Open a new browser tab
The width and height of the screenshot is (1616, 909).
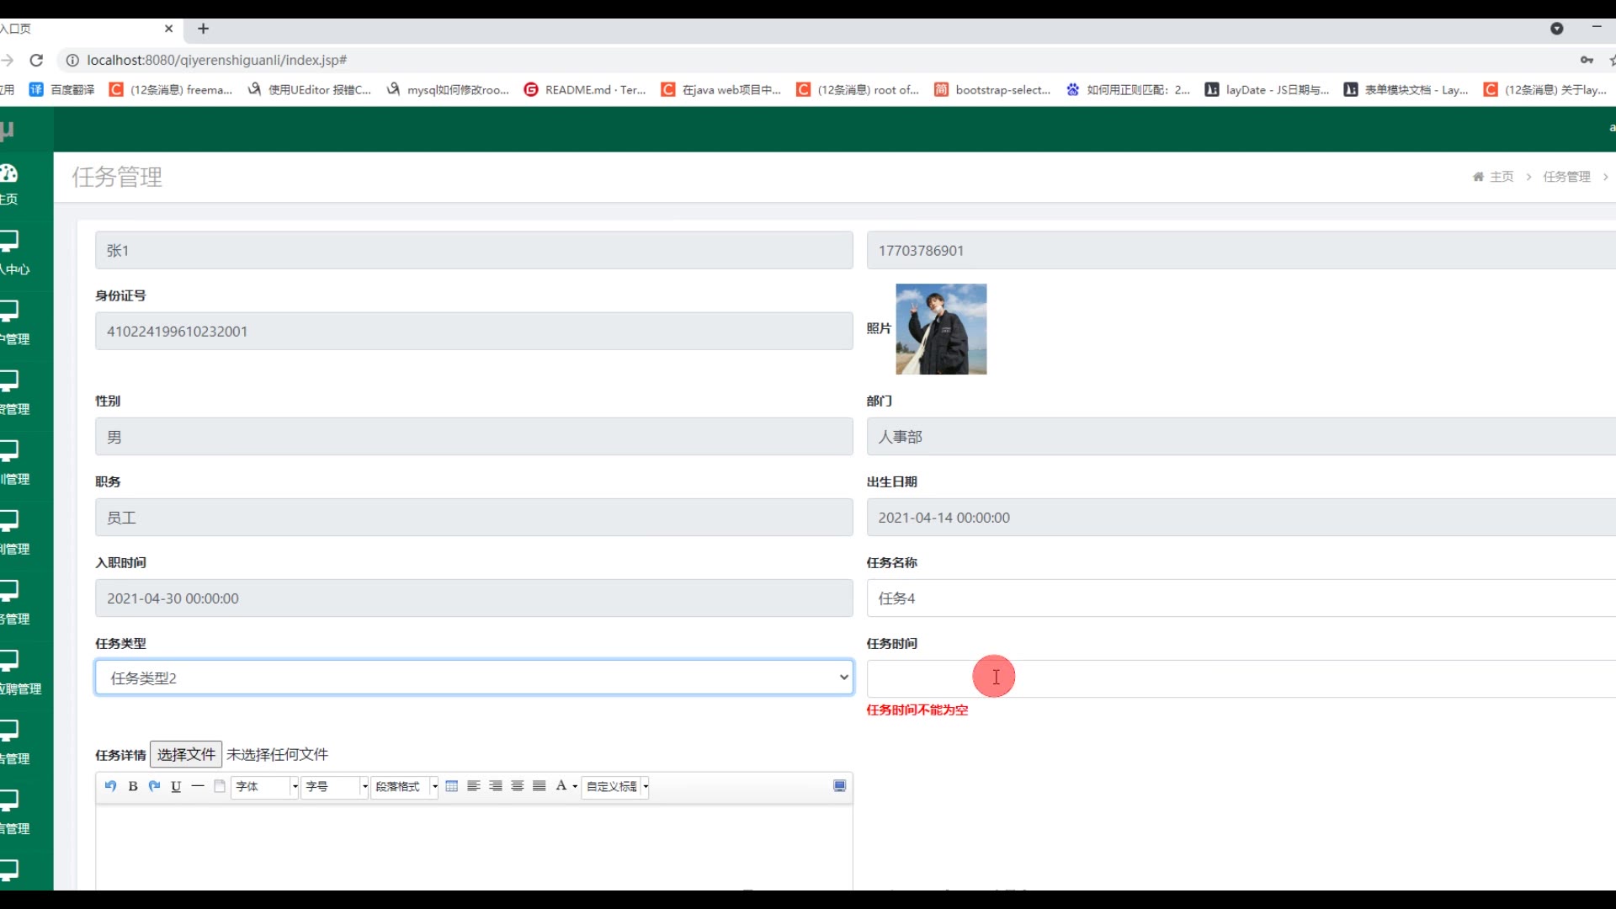203,29
